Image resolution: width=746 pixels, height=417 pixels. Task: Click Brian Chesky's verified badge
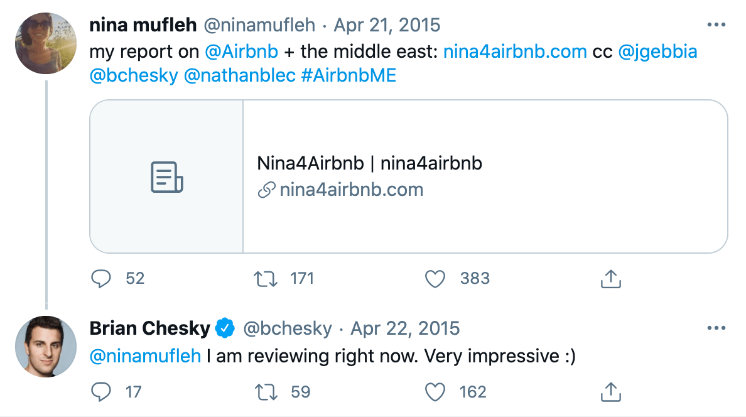point(225,328)
